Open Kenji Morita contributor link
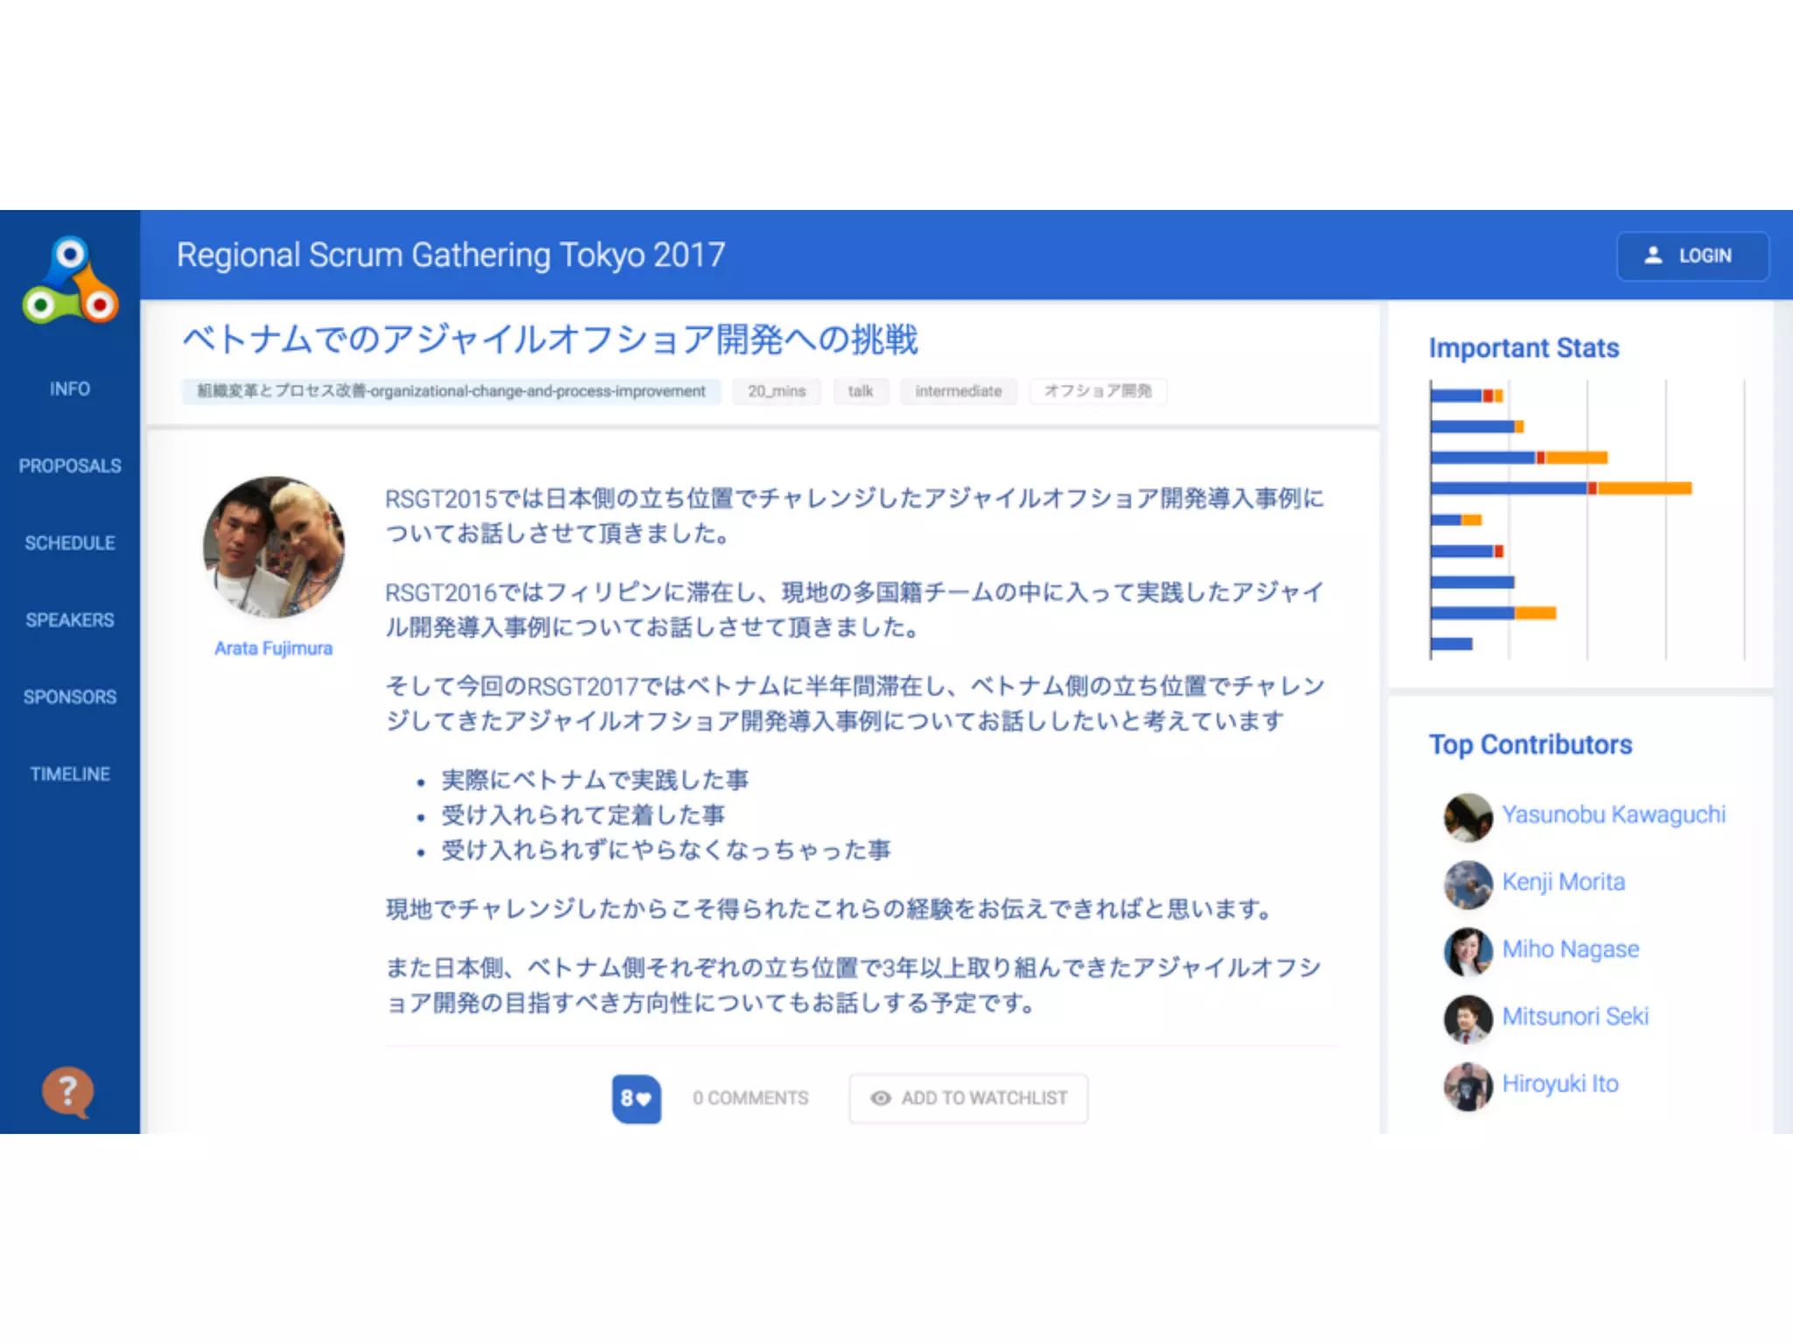 [1564, 882]
